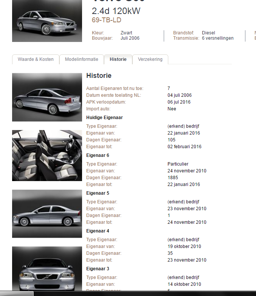Select the Historie tab
This screenshot has width=256, height=296.
click(118, 59)
